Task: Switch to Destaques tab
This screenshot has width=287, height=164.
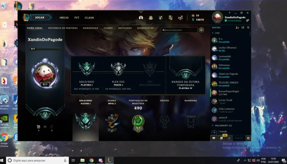Action: coord(125,28)
